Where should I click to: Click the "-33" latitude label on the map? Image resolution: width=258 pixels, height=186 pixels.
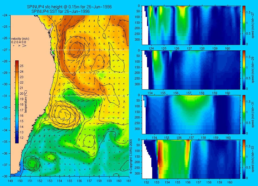coord(5,119)
